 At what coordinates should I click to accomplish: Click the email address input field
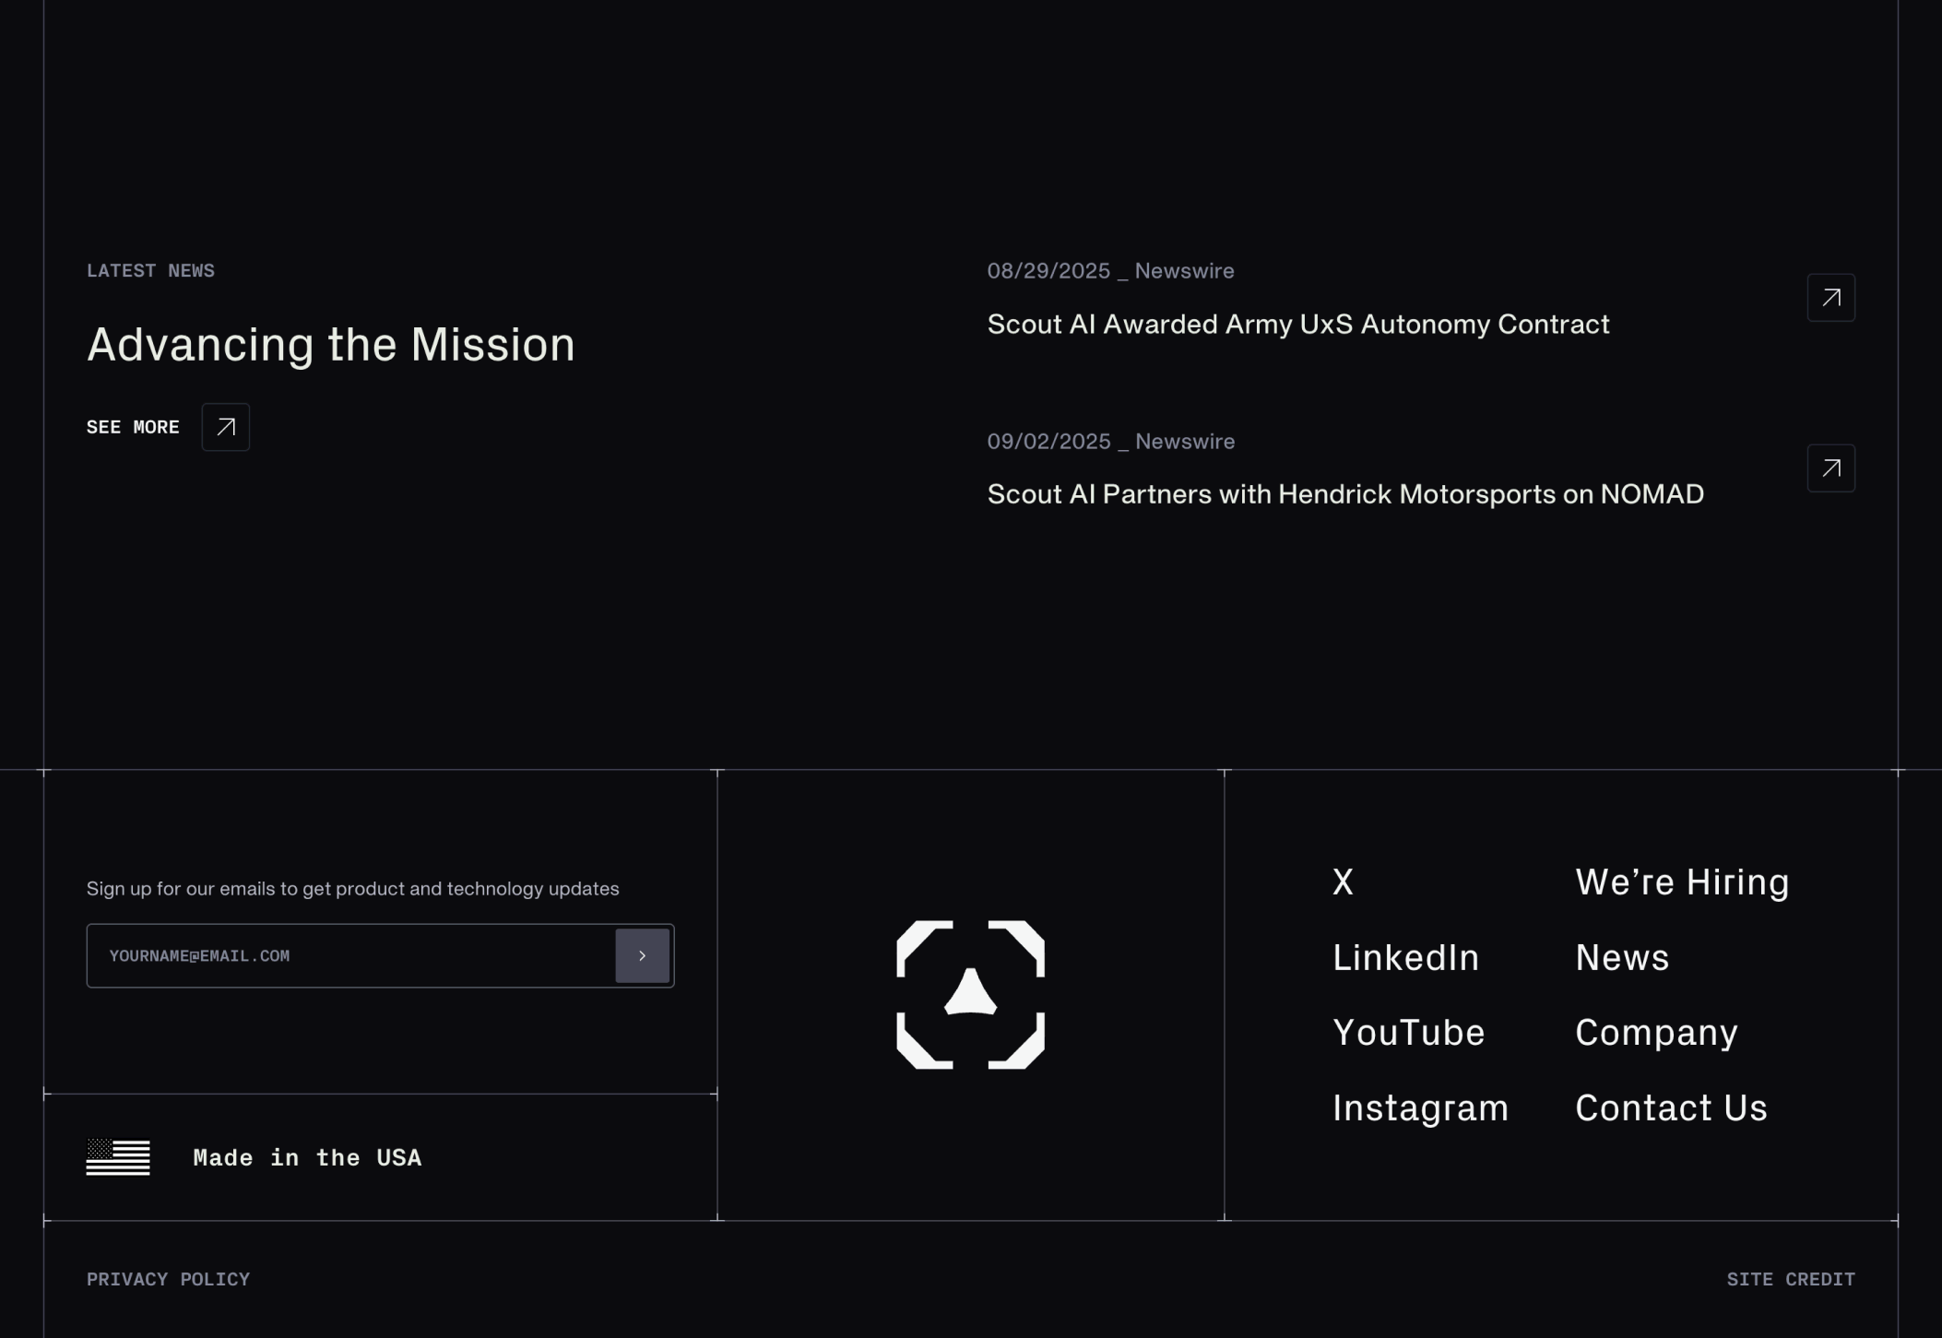click(x=350, y=955)
